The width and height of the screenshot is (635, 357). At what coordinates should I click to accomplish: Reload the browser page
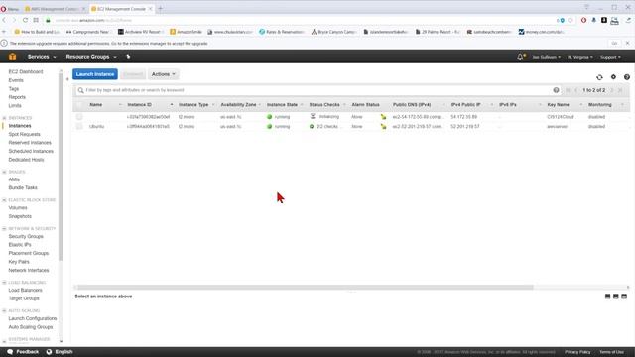coord(25,20)
